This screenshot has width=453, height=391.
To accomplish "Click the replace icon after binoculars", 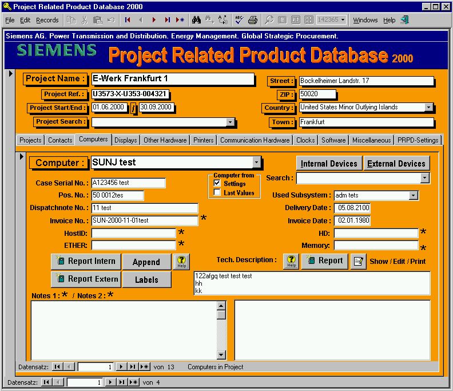I will [x=209, y=19].
